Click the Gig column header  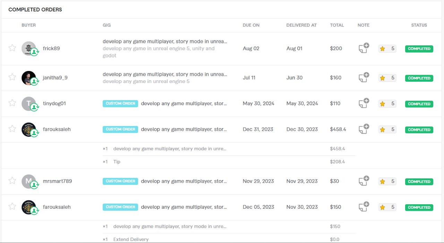pyautogui.click(x=106, y=25)
